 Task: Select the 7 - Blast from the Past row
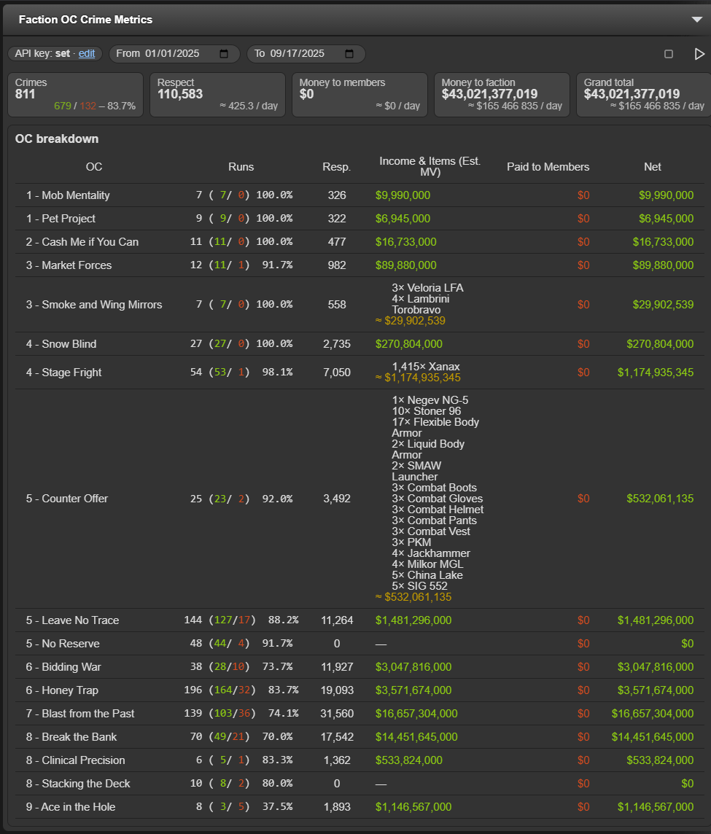pos(360,714)
